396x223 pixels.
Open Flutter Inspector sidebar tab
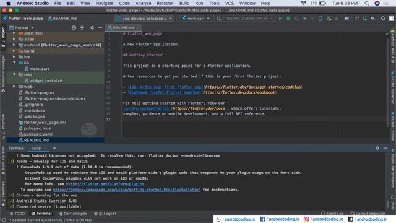pos(393,87)
